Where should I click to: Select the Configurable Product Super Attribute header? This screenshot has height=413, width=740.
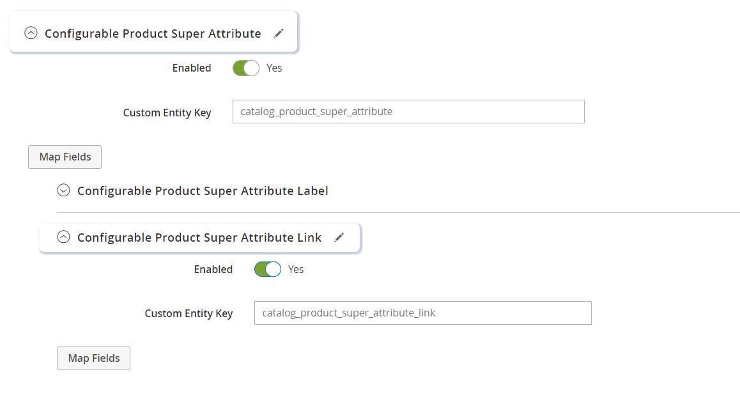coord(151,33)
